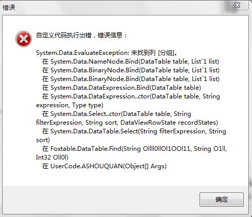The height and width of the screenshot is (217, 252).
Task: Click the red error cross icon
Action: pos(24,39)
